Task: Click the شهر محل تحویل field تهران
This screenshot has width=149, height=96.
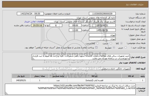Action: coord(102,39)
